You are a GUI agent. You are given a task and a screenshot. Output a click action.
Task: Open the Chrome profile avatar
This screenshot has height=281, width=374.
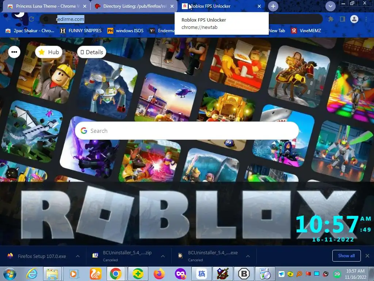[x=354, y=19]
